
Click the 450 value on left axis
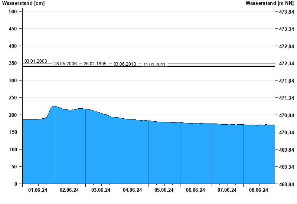13,29
